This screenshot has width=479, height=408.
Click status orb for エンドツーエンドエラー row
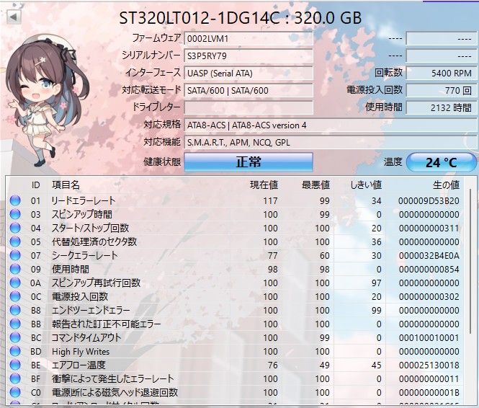click(15, 310)
